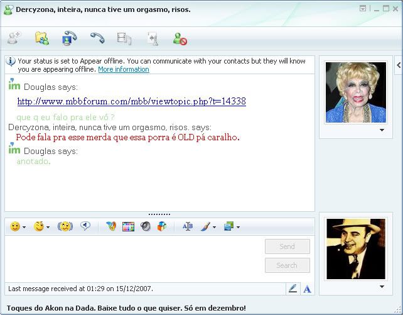This screenshot has width=403, height=315.
Task: Open my display picture options arrow
Action: [x=382, y=287]
